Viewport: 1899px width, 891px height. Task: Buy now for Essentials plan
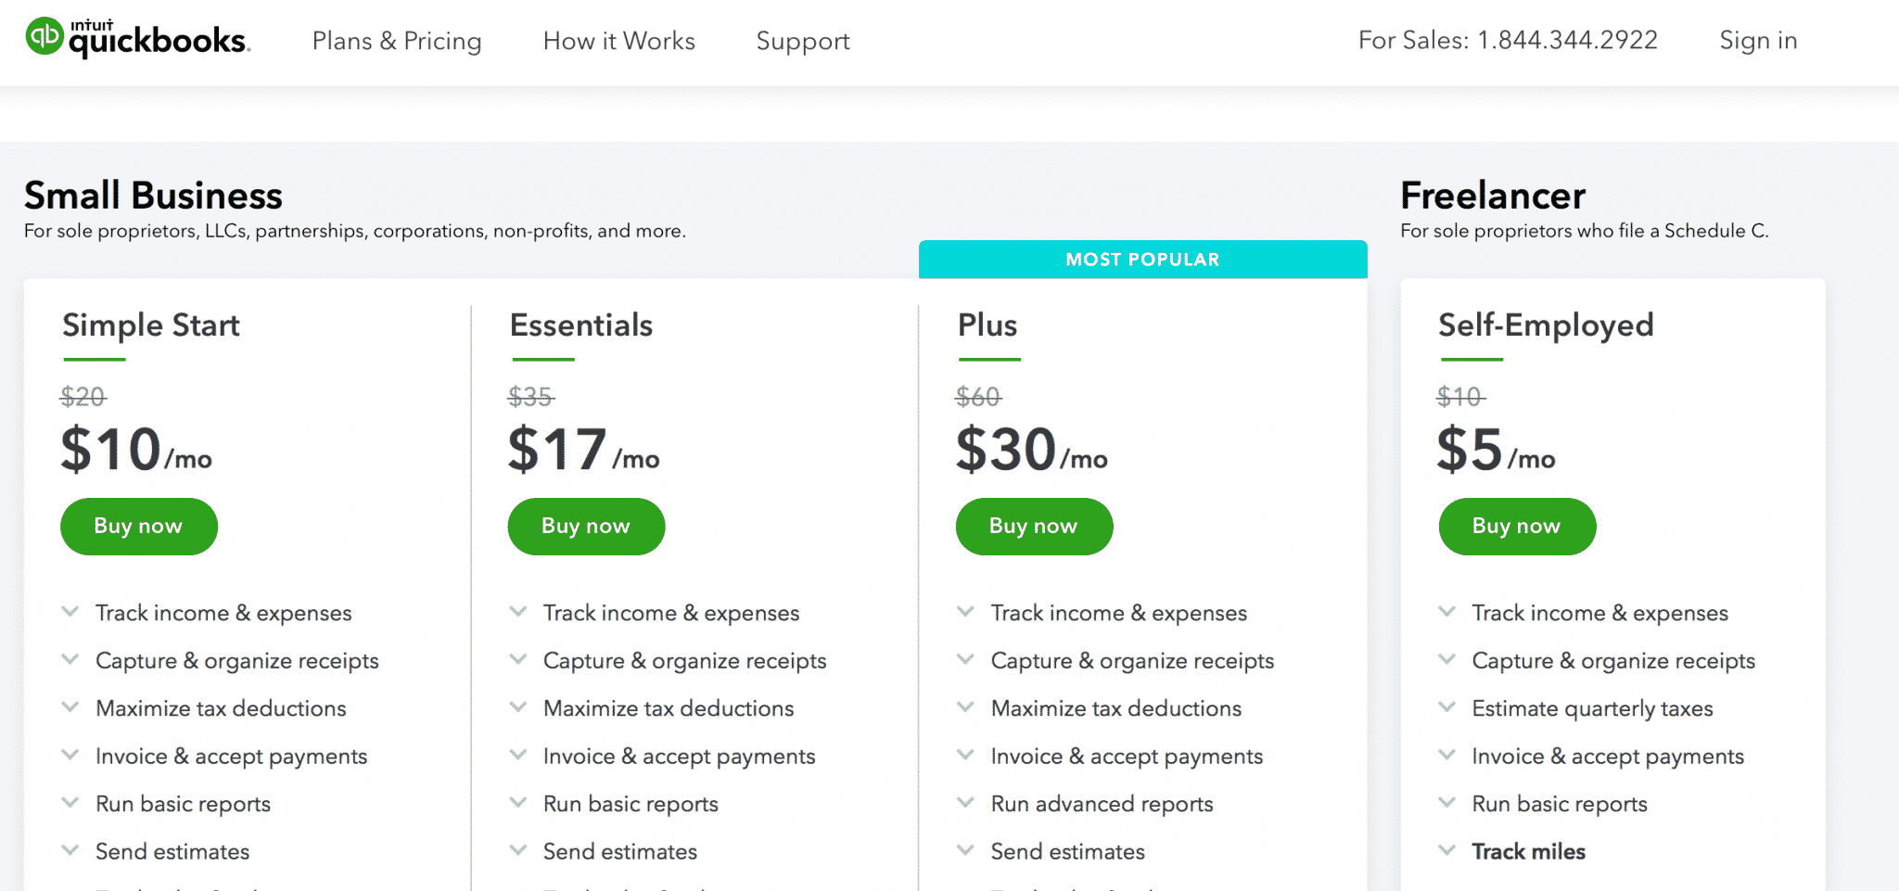586,527
